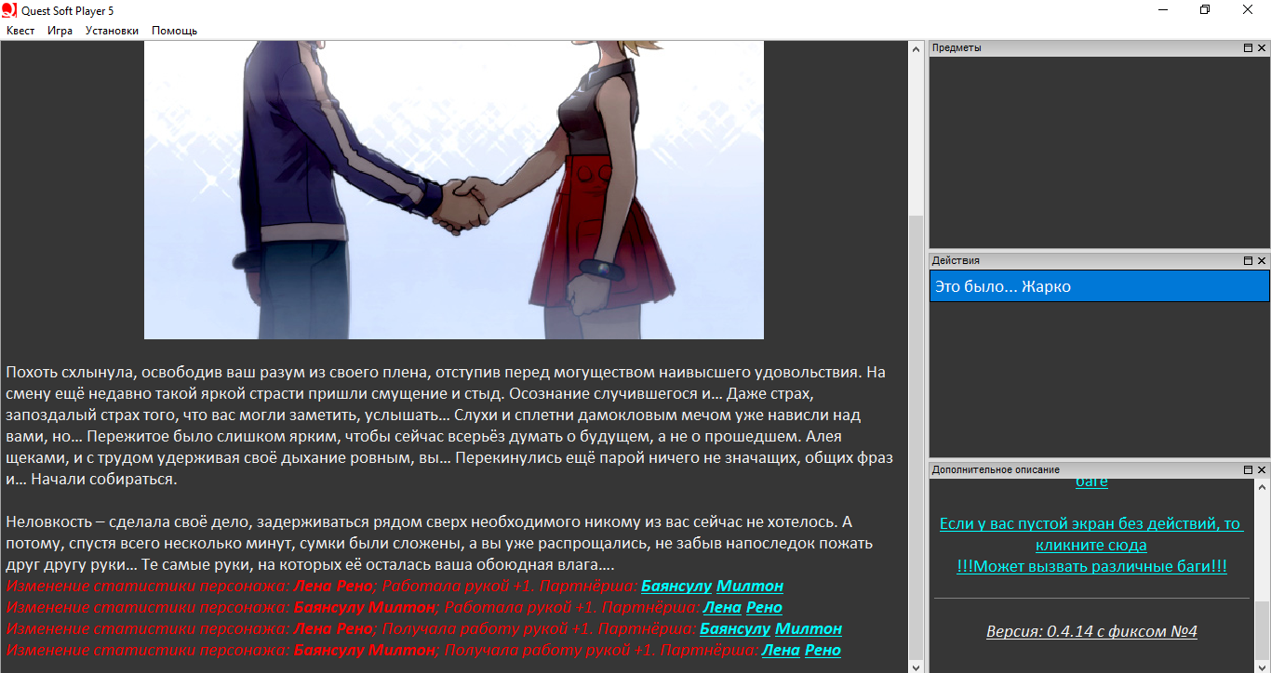
Task: Maximize the Дополнительное описание panel
Action: click(x=1248, y=470)
